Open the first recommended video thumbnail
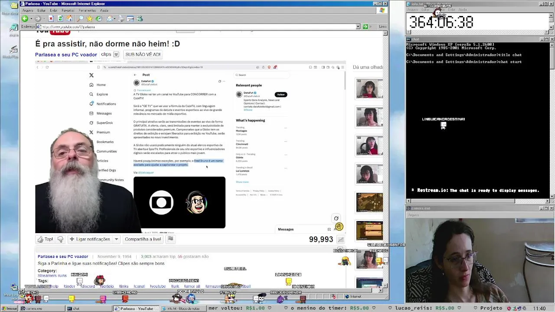Viewport: 555px width, 312px height. coord(369,89)
